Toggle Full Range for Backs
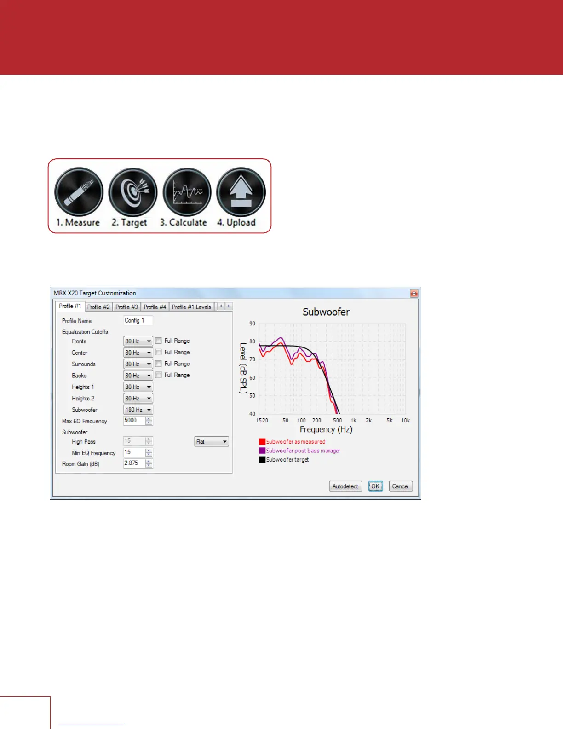 [159, 375]
